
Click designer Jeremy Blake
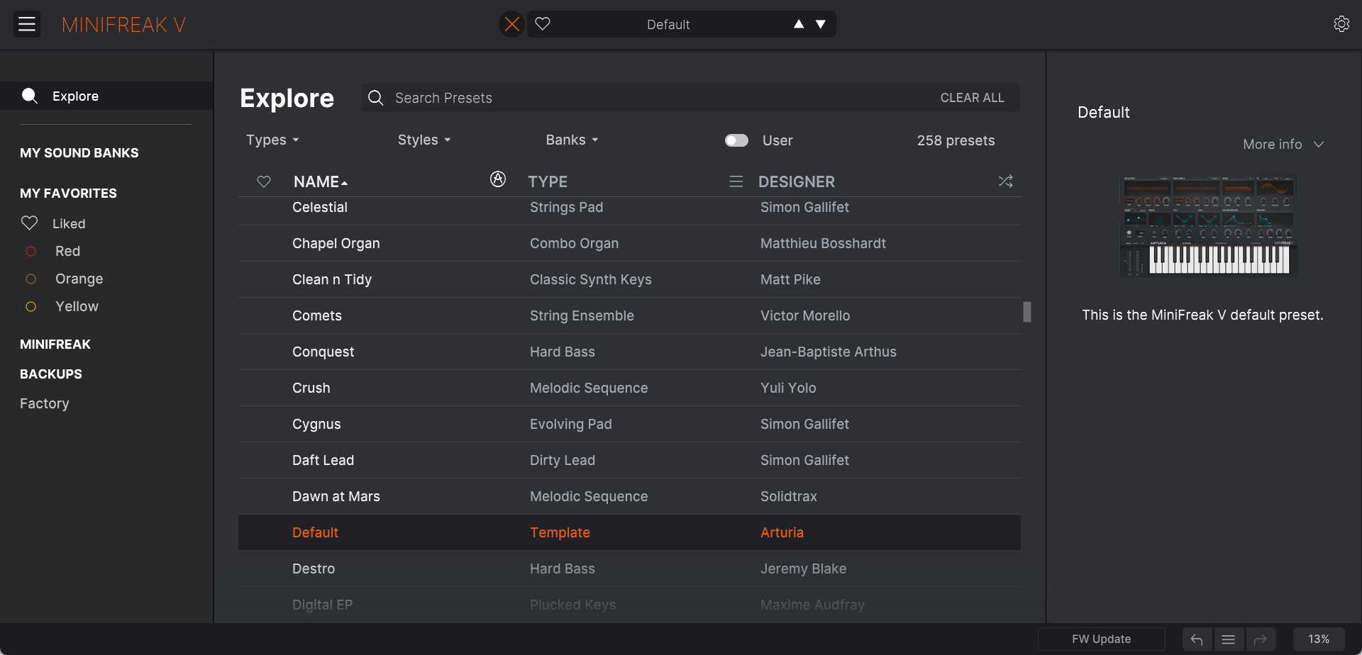click(x=803, y=569)
